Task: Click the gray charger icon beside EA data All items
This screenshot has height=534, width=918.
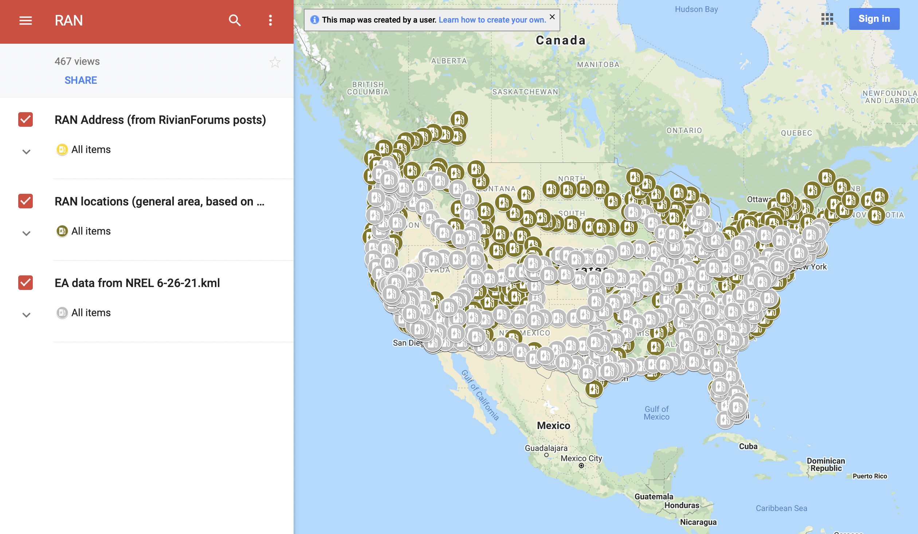Action: coord(62,313)
